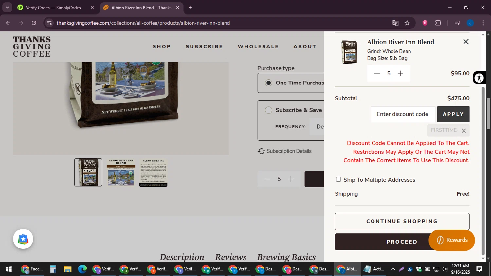This screenshot has width=491, height=276.
Task: Remove the FIRSTTIME discount code tag
Action: pyautogui.click(x=464, y=131)
